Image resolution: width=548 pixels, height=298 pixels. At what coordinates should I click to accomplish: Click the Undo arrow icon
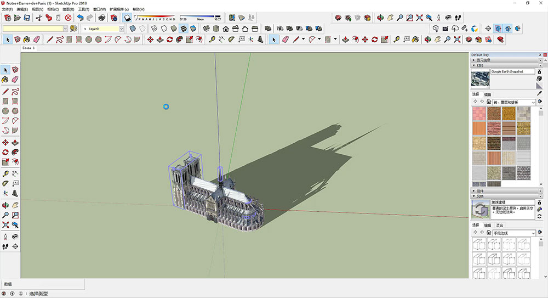pos(80,18)
